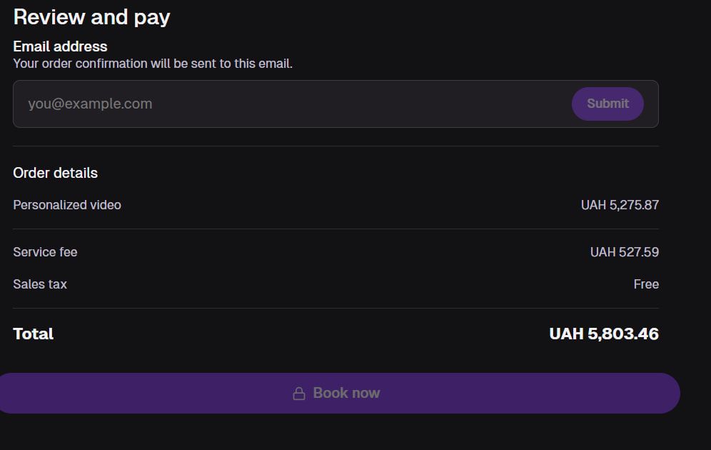Focus the email address input field
This screenshot has height=450, width=711.
click(x=286, y=104)
